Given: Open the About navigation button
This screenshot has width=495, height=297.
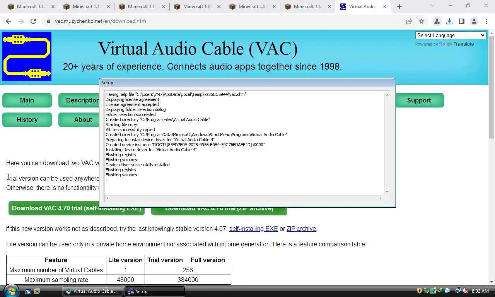Looking at the screenshot, I should pos(79,119).
